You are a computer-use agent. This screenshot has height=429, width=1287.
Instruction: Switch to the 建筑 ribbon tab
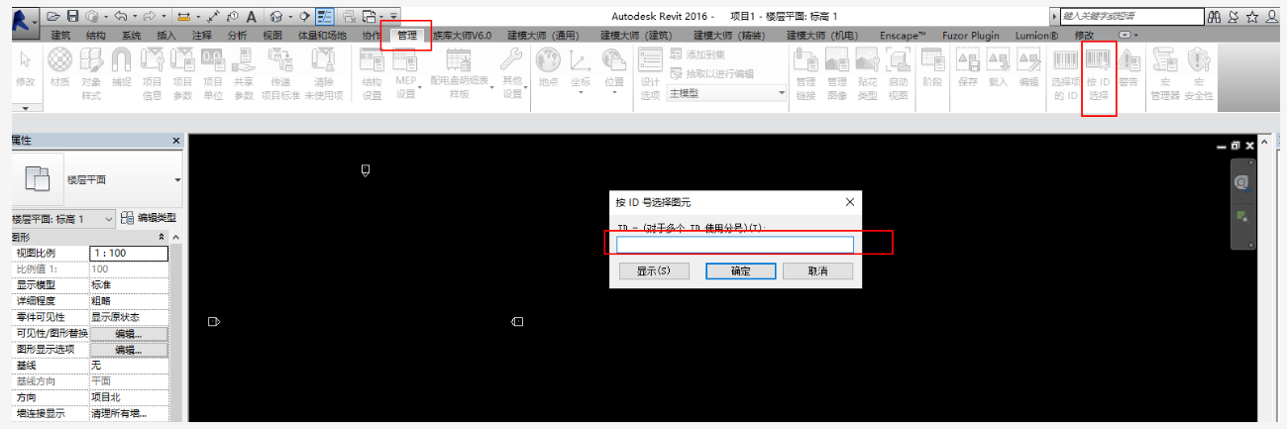pos(60,35)
